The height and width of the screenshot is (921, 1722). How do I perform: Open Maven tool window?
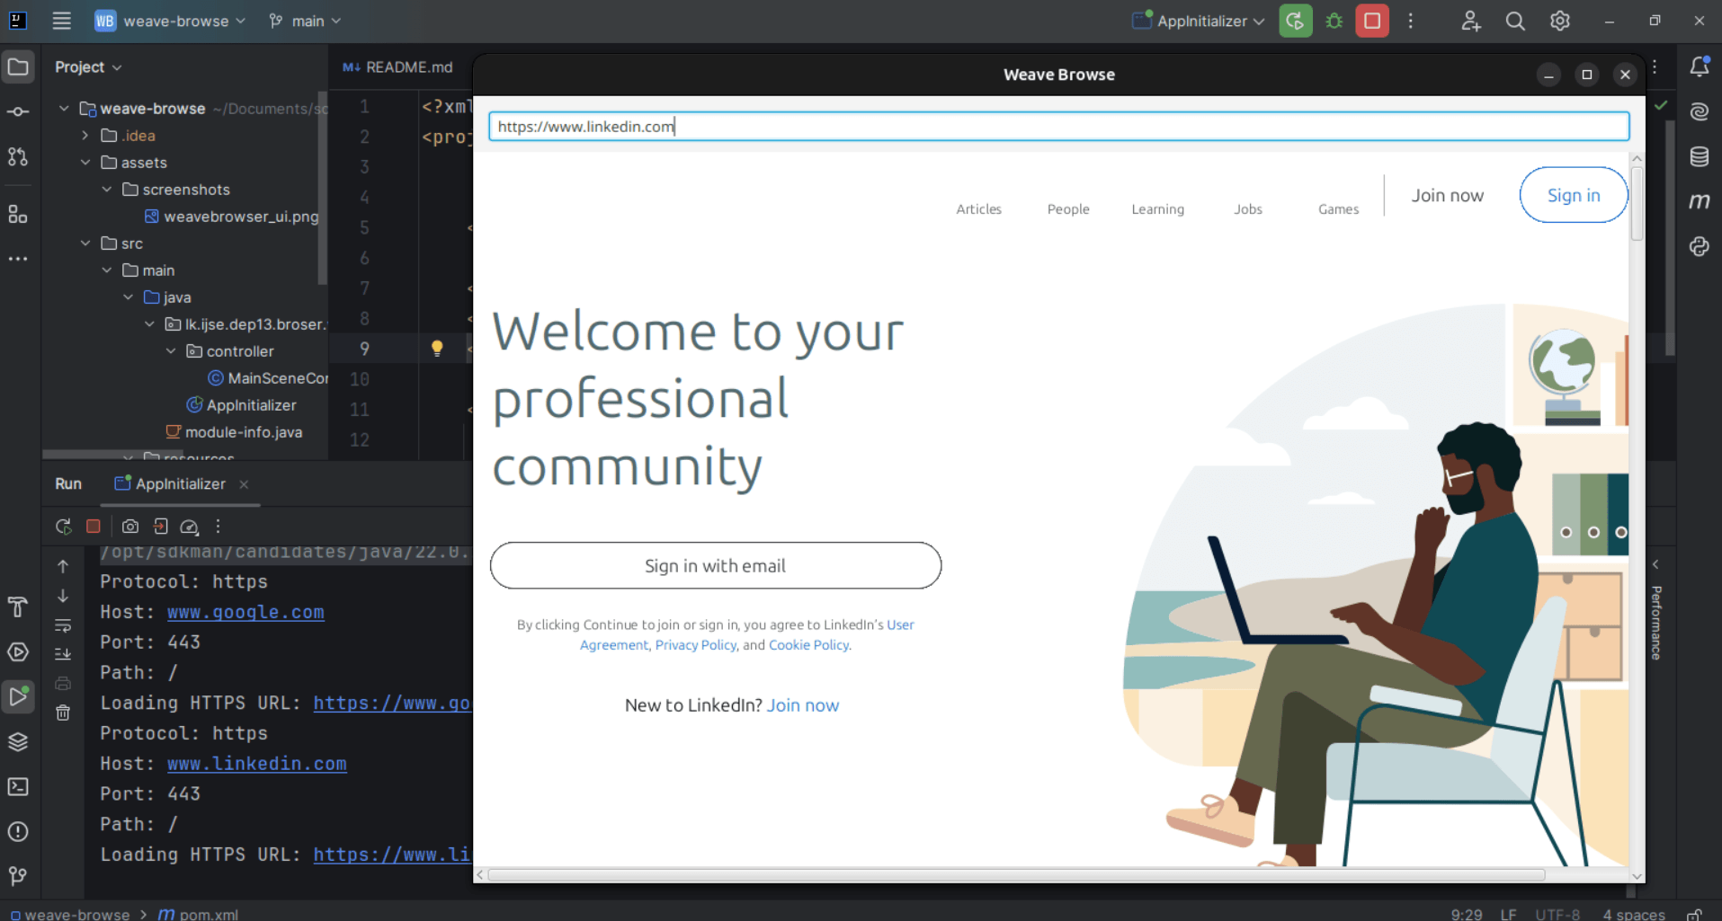[x=1700, y=201]
